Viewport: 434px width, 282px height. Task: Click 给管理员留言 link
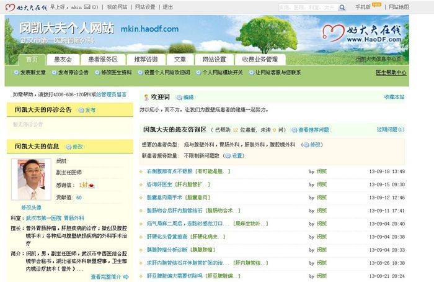coord(111,94)
